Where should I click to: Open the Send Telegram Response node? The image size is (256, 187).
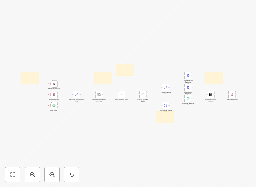click(188, 88)
